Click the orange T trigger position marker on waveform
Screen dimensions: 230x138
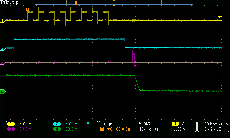pyautogui.click(x=28, y=9)
